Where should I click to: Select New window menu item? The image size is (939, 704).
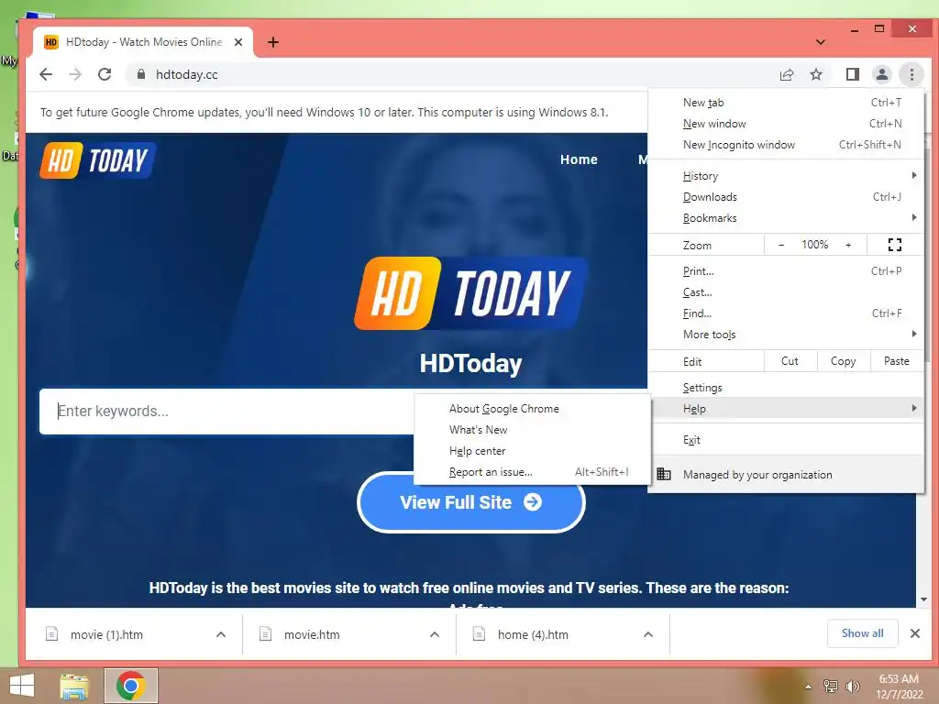click(x=786, y=124)
